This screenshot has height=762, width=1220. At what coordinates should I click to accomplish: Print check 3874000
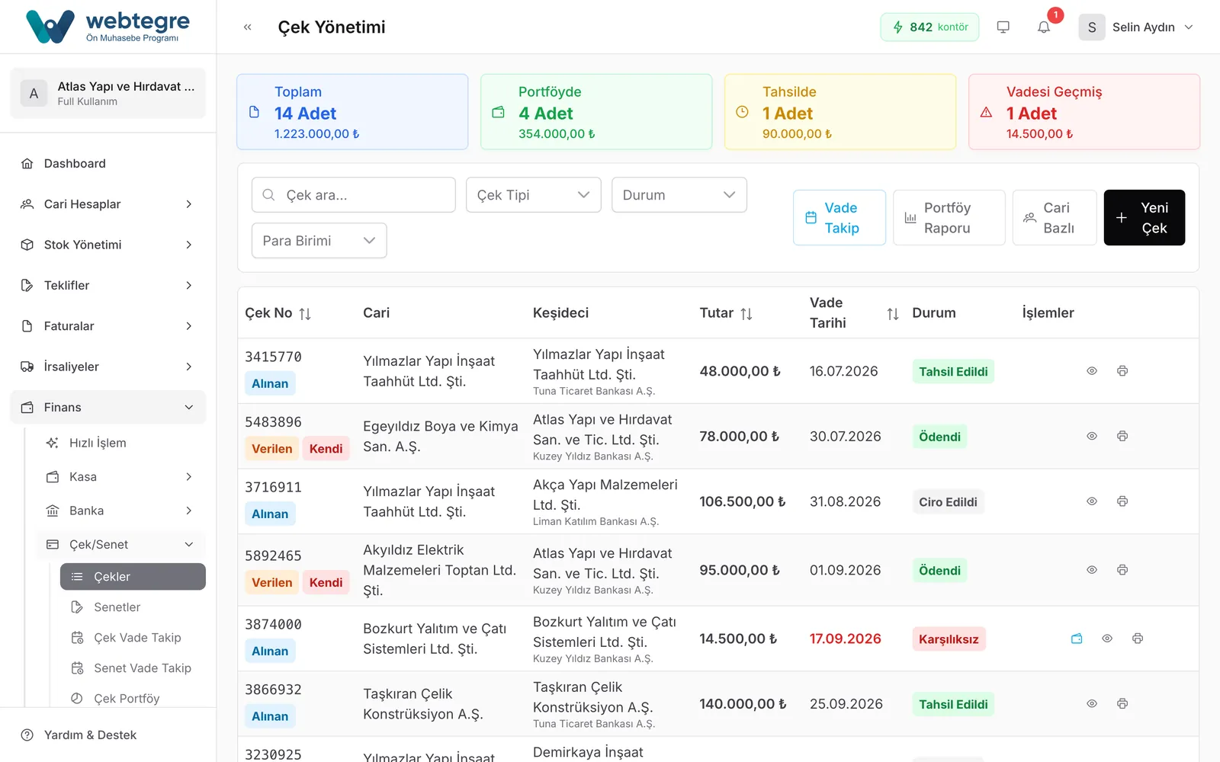(x=1138, y=639)
